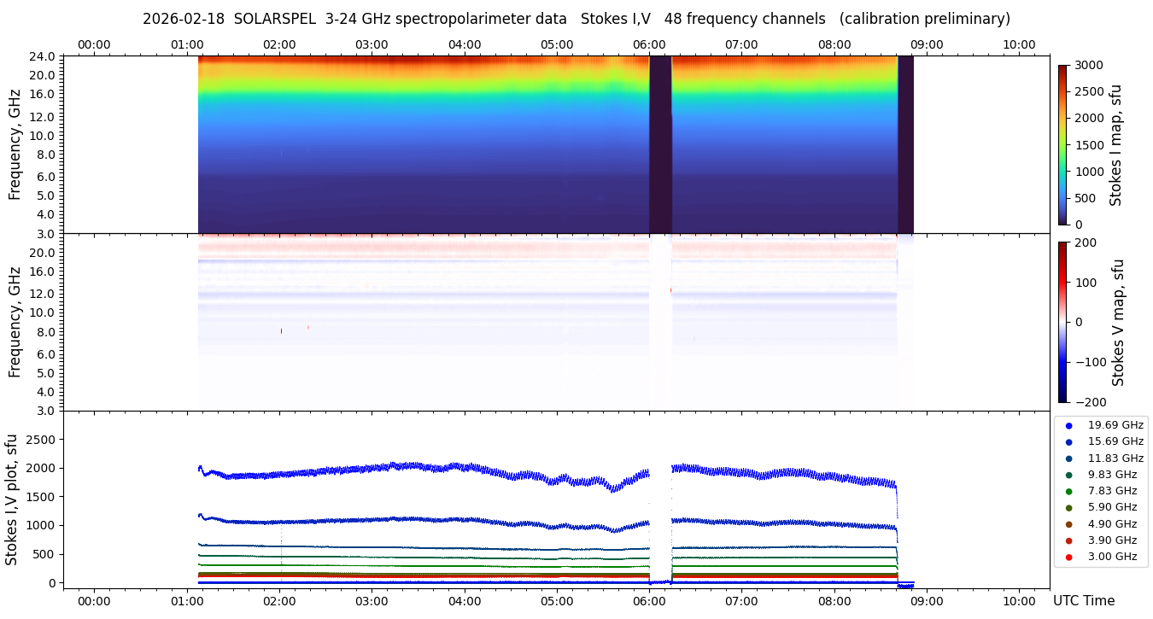The image size is (1153, 619).
Task: Select the 11.83 GHz legend entry
Action: coord(1068,458)
